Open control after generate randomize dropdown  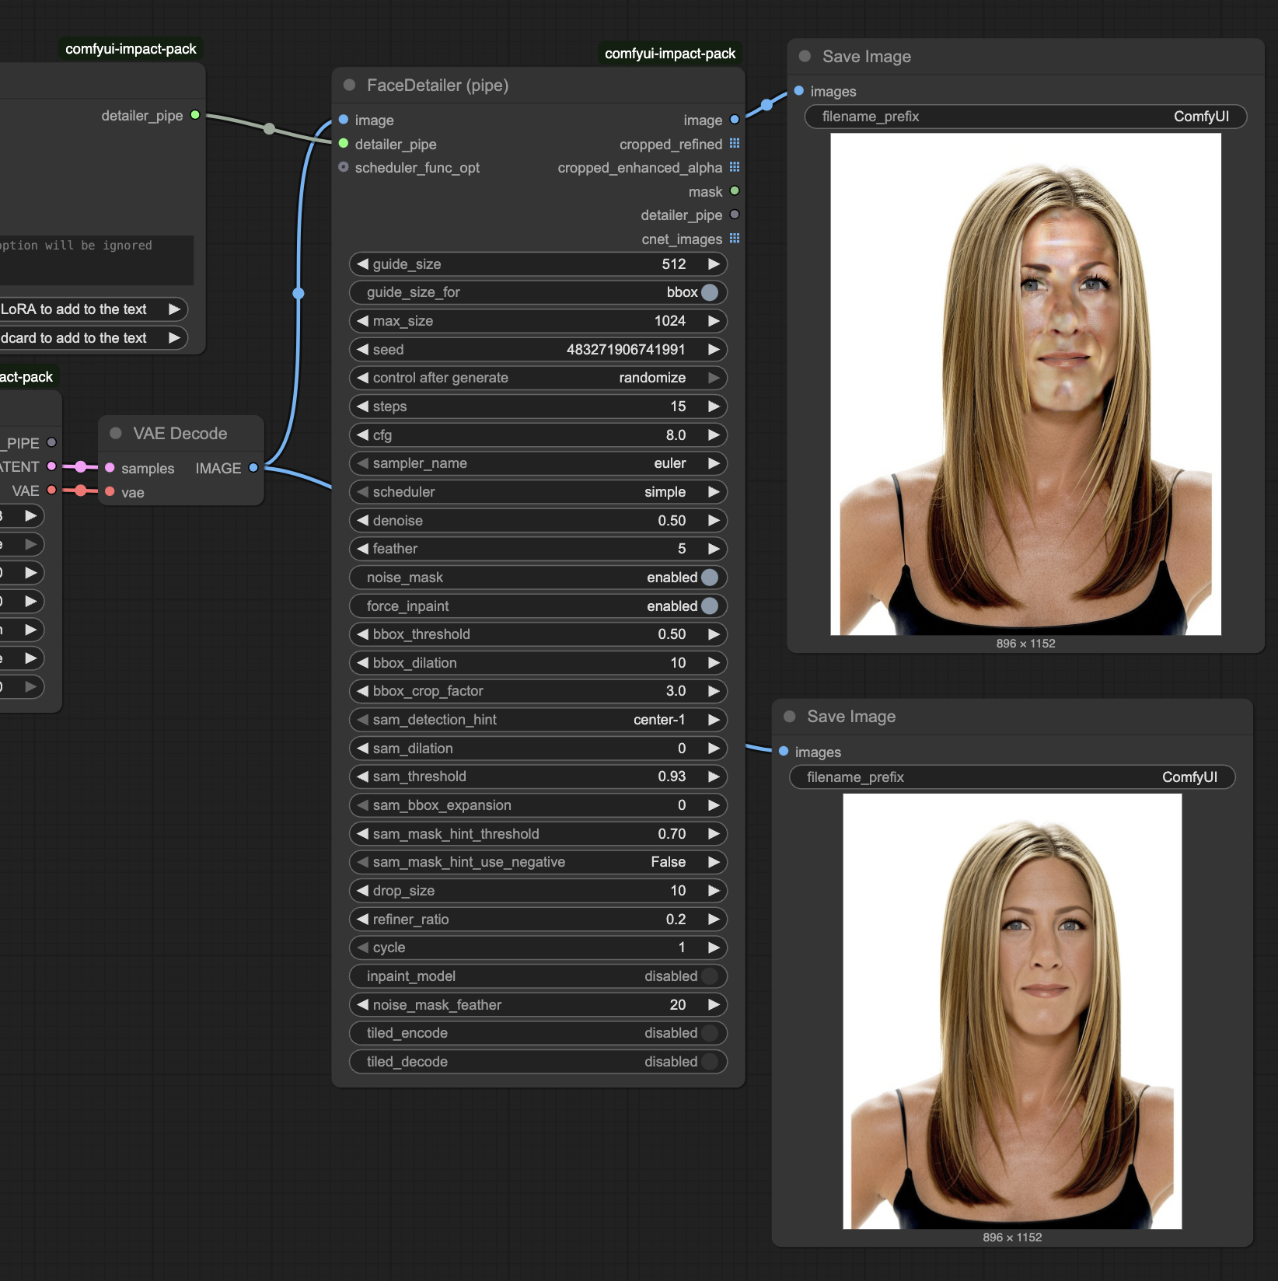click(x=538, y=378)
